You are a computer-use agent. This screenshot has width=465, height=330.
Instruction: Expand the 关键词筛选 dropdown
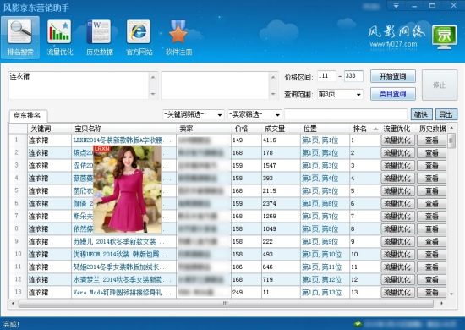220,114
